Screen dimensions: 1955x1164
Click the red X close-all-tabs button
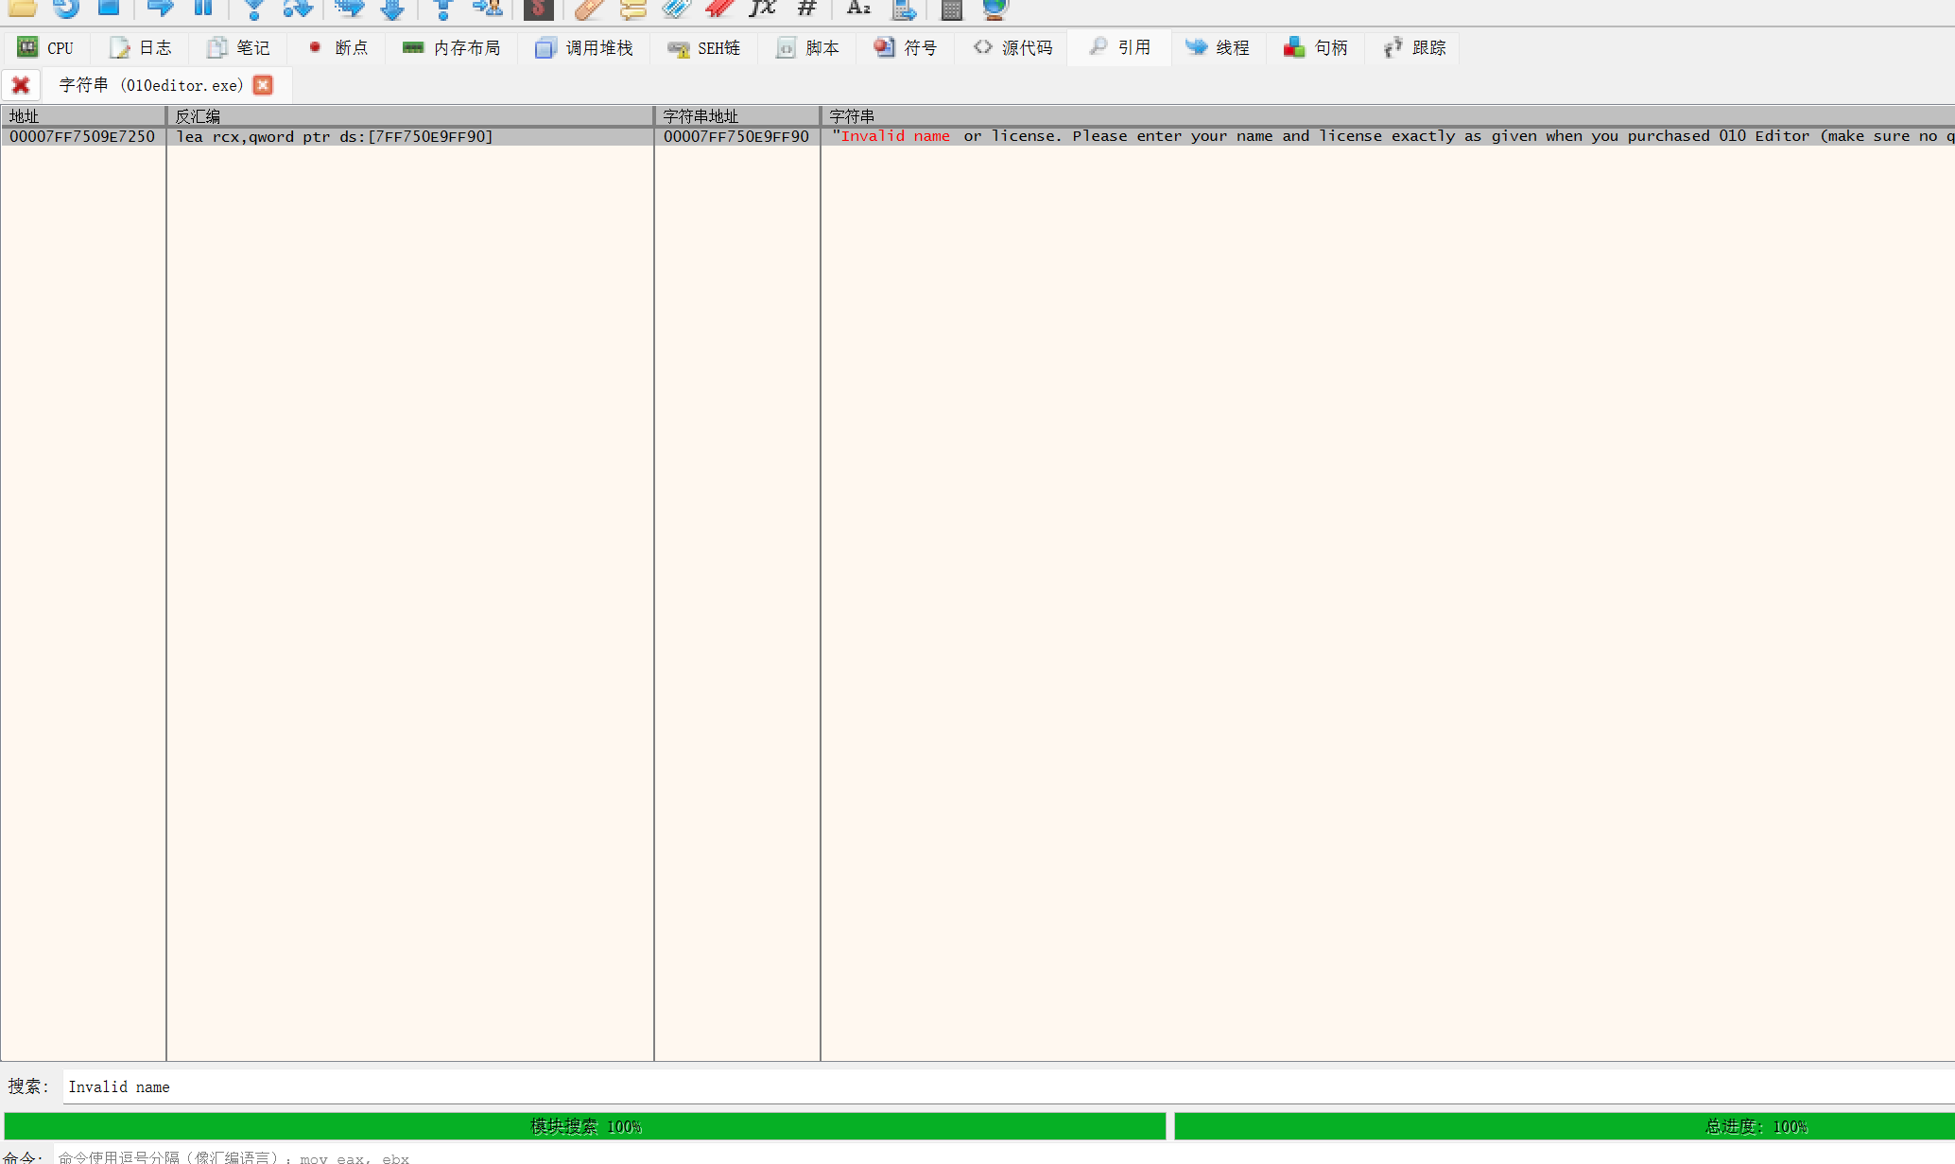tap(20, 85)
